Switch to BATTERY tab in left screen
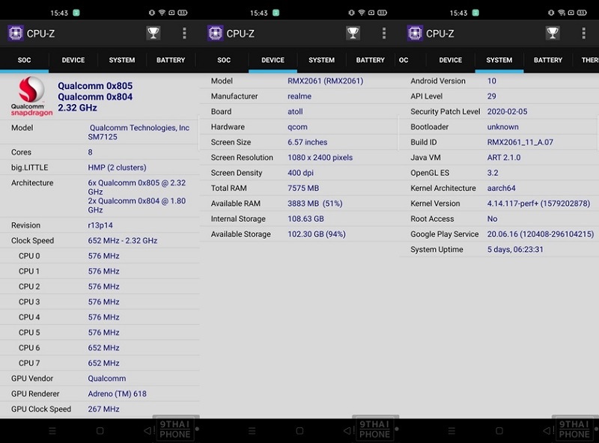This screenshot has width=599, height=443. tap(171, 60)
